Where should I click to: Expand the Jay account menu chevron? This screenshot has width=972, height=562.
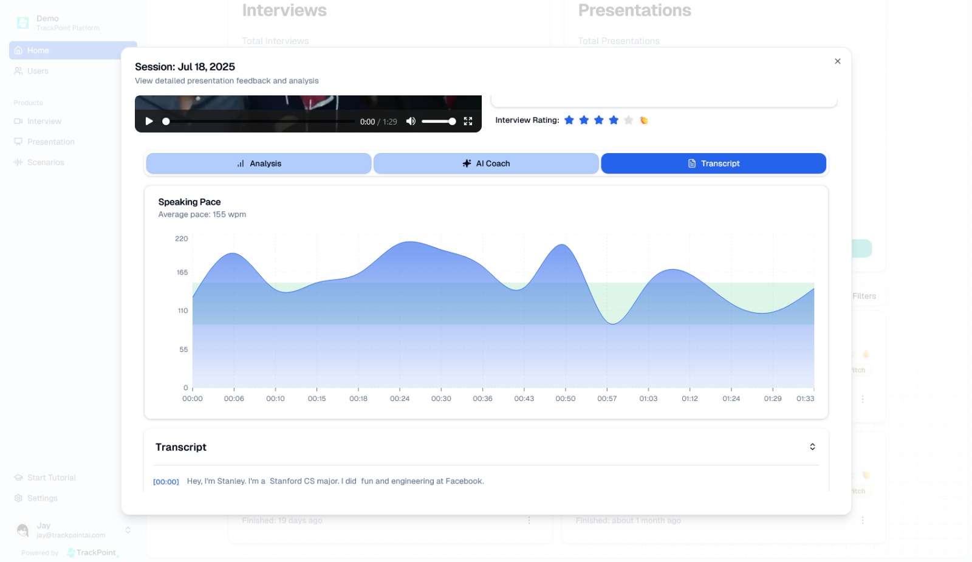128,530
